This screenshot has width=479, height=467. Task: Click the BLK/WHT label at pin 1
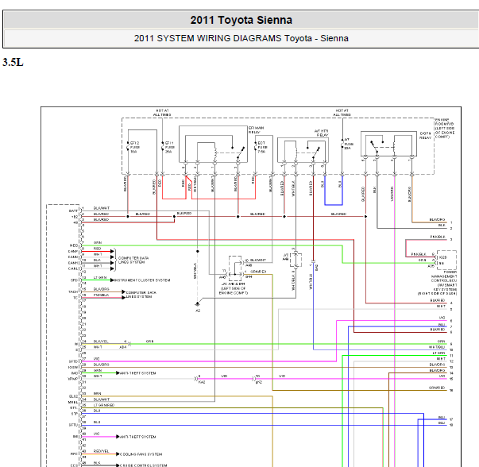(102, 208)
